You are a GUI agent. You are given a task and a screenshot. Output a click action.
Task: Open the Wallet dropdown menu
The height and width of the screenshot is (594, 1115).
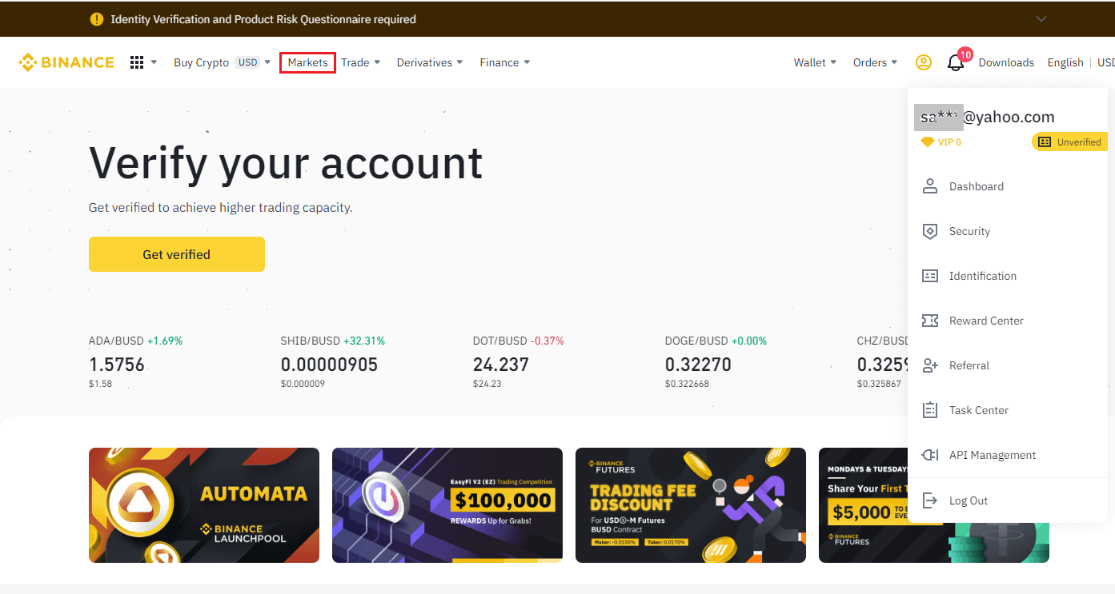(816, 62)
